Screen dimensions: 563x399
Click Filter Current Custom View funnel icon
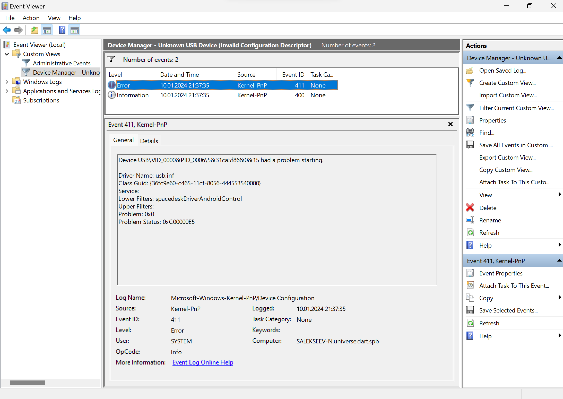(x=470, y=108)
